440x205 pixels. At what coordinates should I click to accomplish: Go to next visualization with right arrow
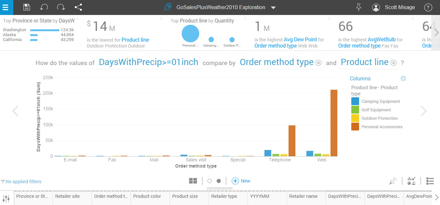tap(423, 111)
